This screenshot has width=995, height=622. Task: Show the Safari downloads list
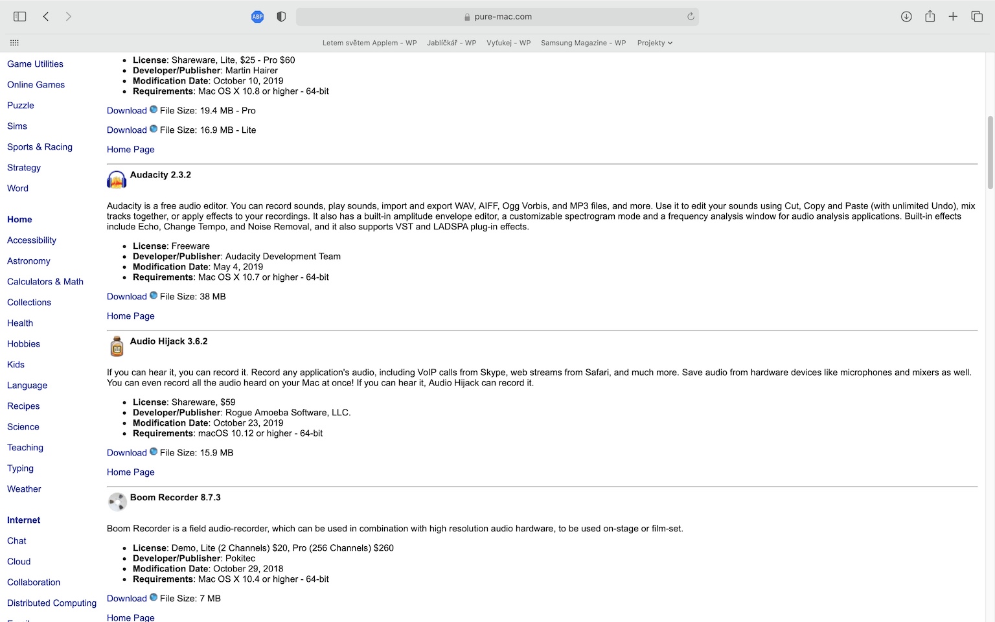coord(906,17)
